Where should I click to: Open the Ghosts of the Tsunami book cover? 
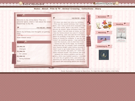pos(121,35)
